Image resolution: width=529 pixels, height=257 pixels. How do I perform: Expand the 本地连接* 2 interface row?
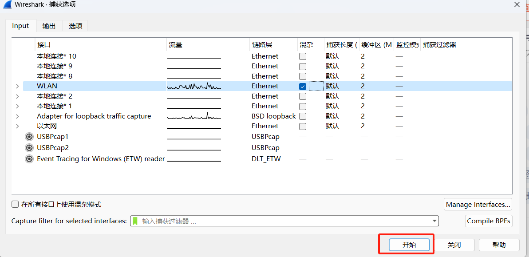(x=17, y=96)
